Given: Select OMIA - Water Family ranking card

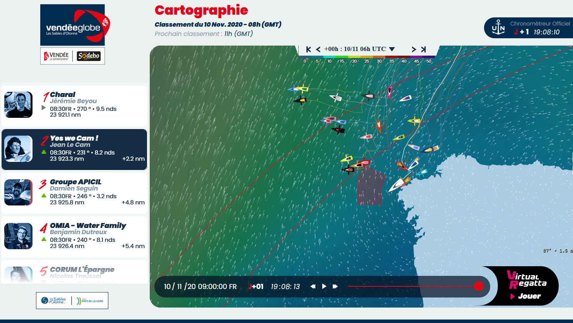Looking at the screenshot, I should click(74, 237).
